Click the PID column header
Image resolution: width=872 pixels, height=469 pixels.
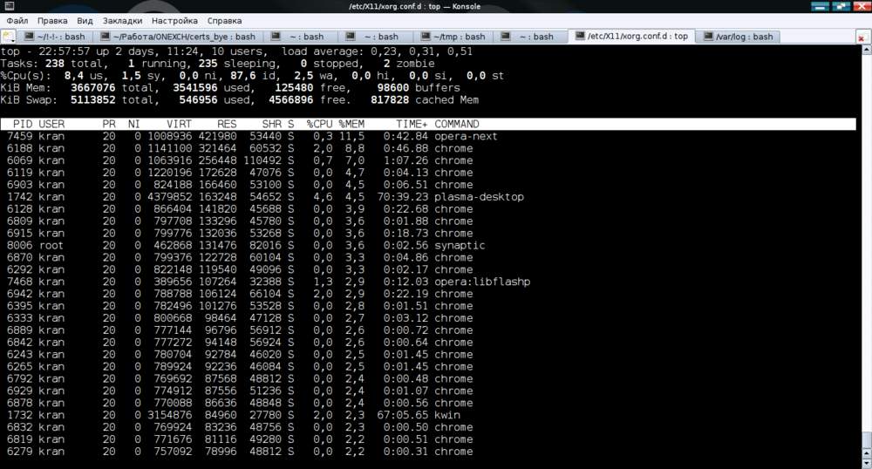tap(23, 124)
